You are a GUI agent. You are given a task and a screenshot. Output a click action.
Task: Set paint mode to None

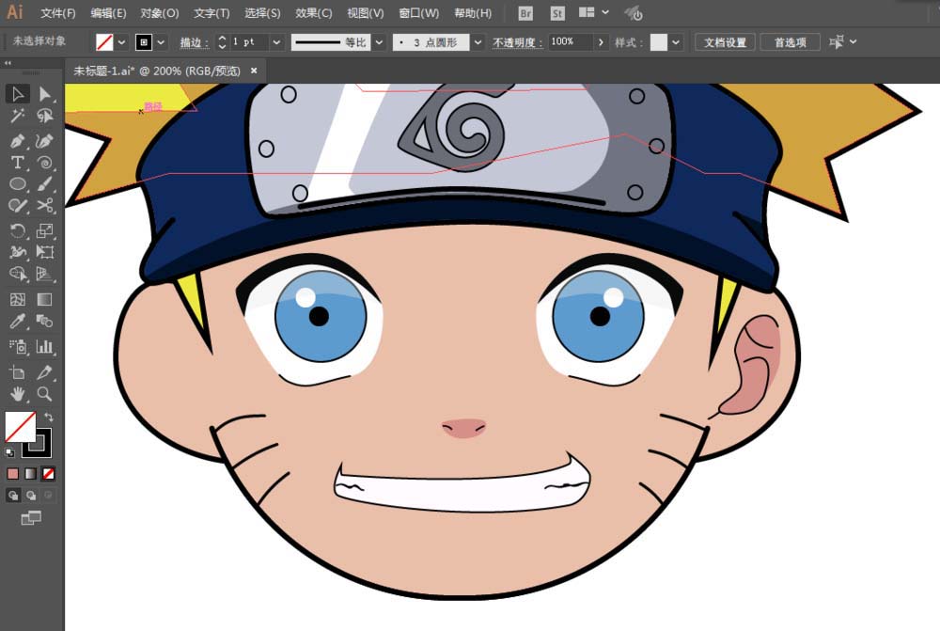(x=49, y=474)
